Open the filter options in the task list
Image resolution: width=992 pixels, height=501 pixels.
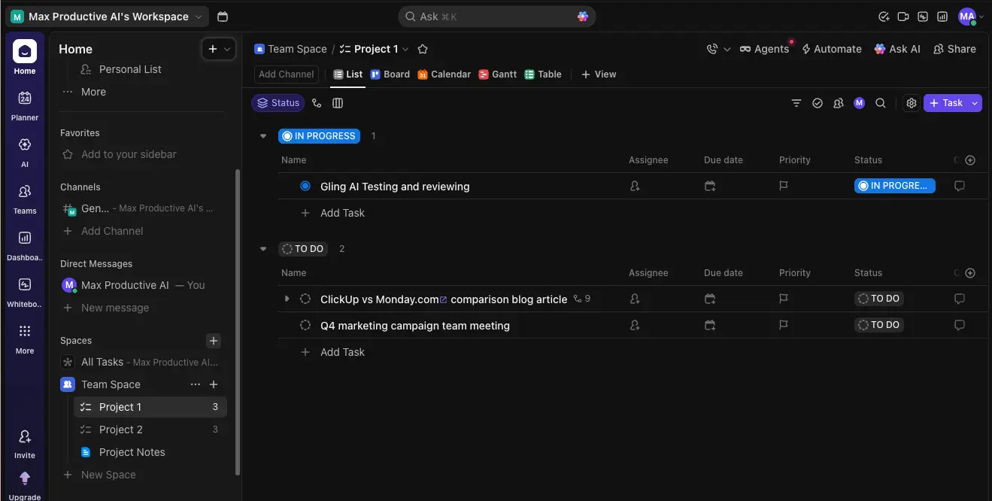(x=796, y=103)
